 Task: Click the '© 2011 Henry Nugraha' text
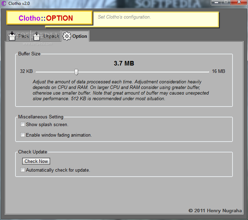coord(215,211)
